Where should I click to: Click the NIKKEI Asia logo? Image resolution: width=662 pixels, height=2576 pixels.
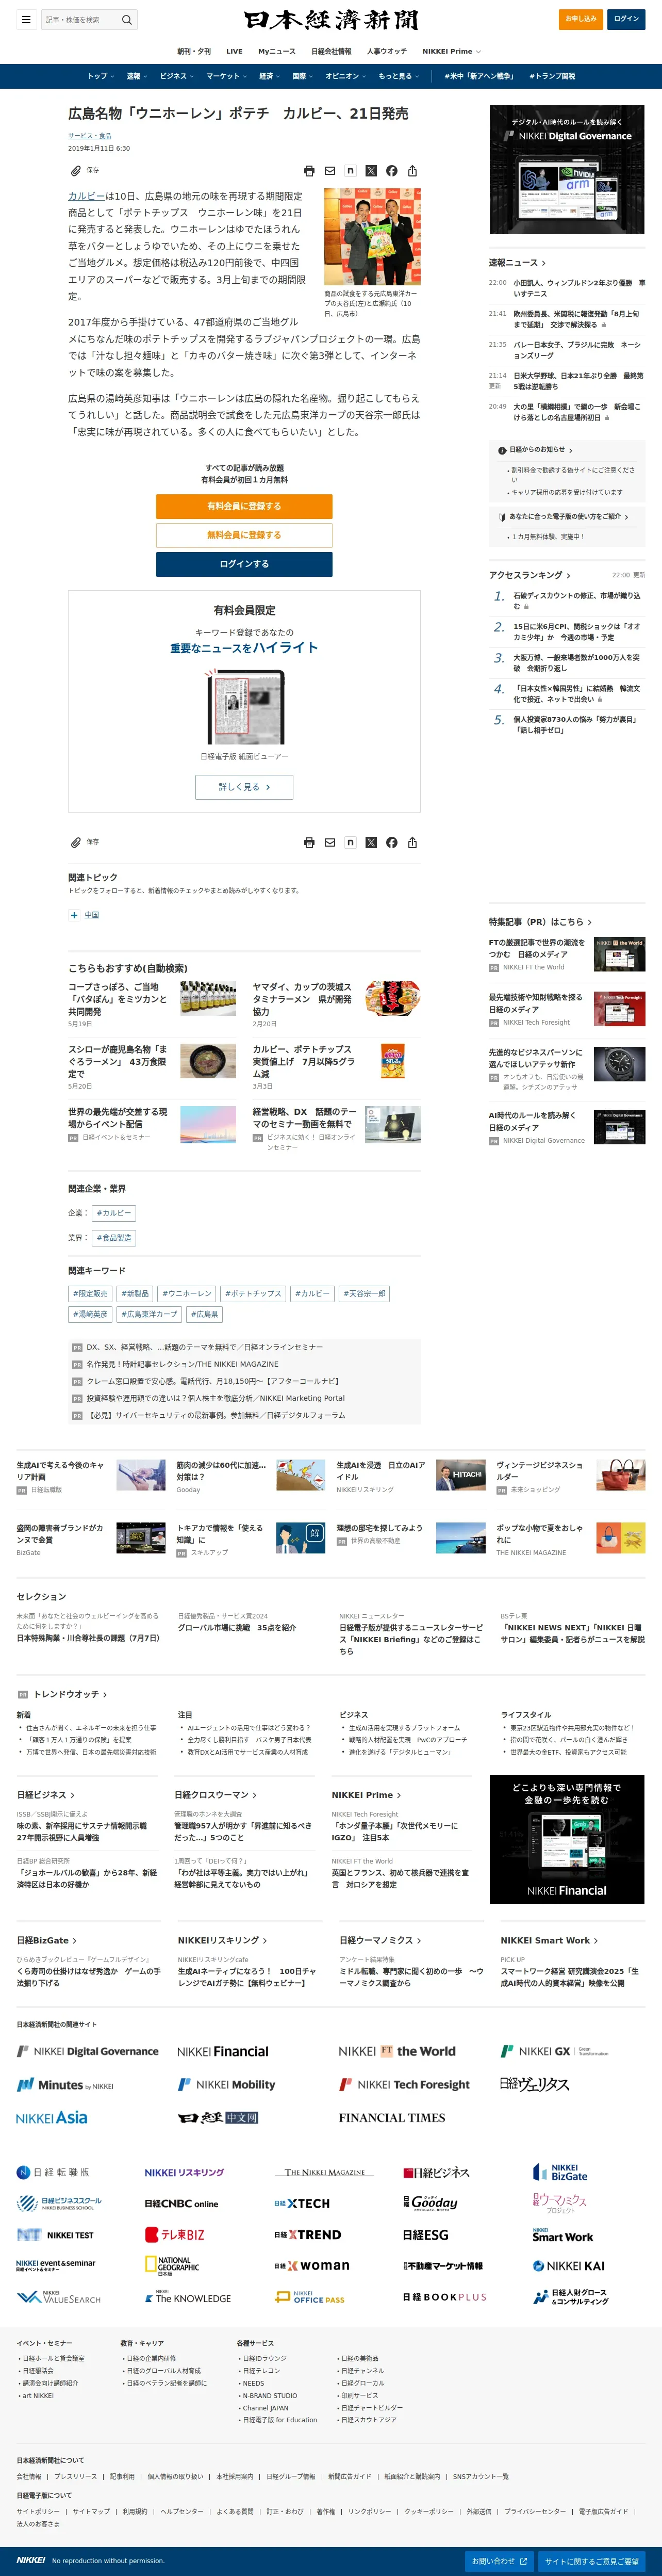coord(52,2117)
